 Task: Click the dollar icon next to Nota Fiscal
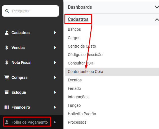pyautogui.click(x=6, y=63)
